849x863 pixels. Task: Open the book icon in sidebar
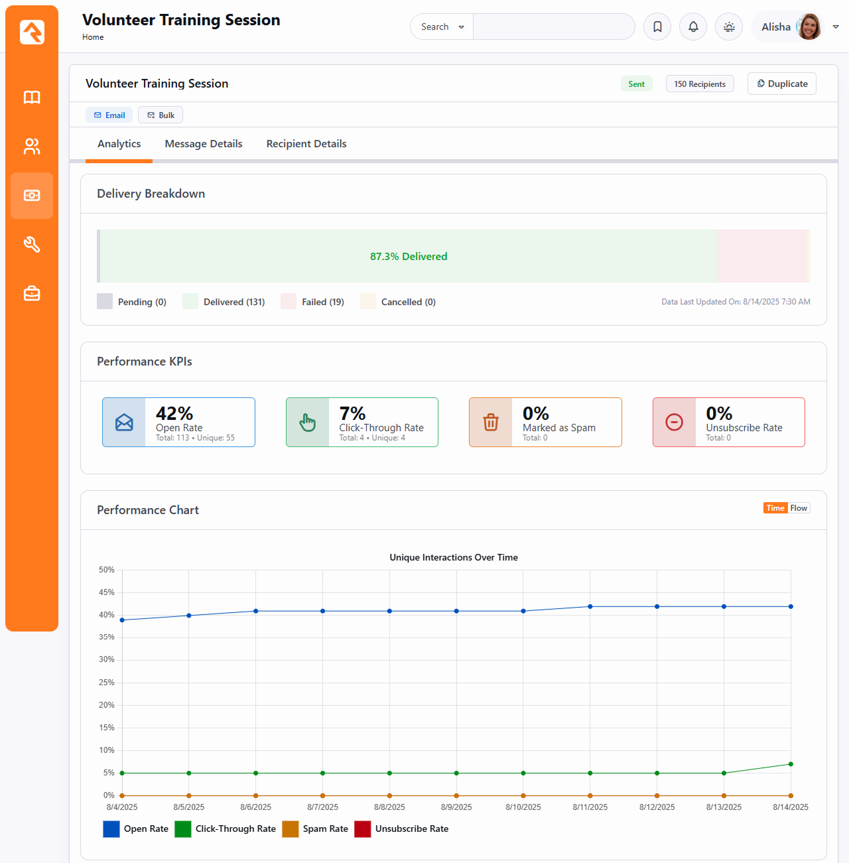(x=32, y=98)
